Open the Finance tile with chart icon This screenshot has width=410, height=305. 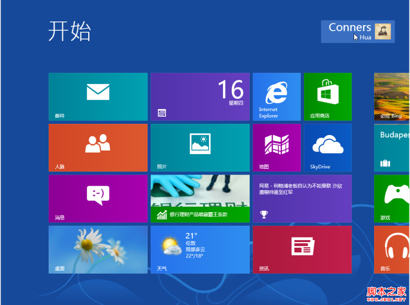coord(200,199)
